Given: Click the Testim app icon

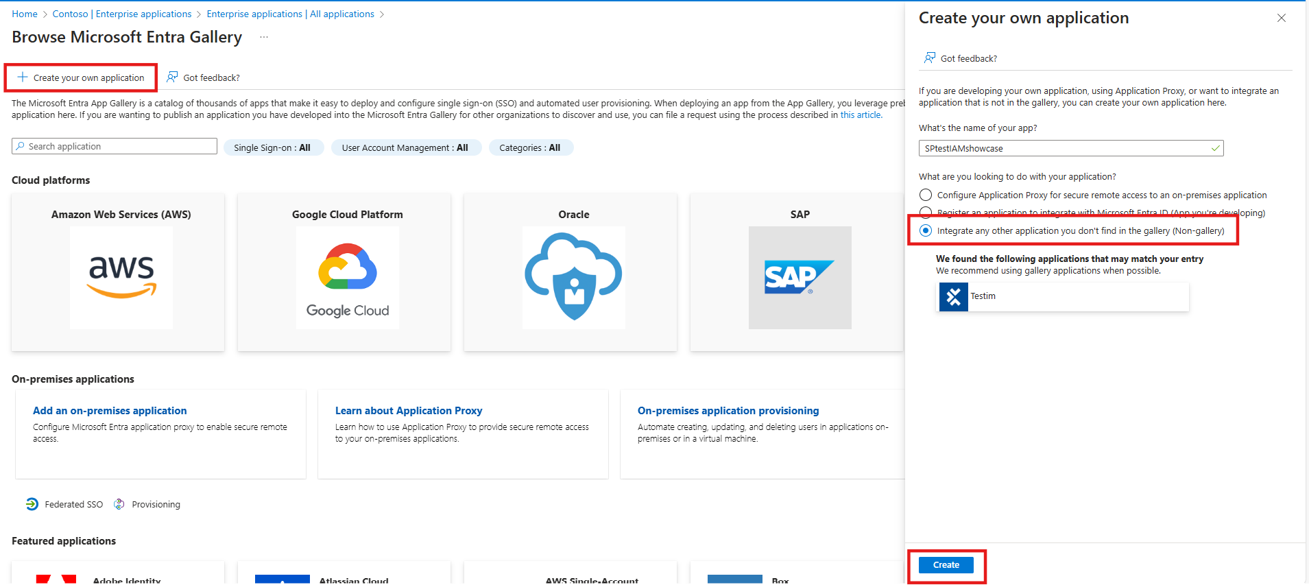Looking at the screenshot, I should pos(953,297).
